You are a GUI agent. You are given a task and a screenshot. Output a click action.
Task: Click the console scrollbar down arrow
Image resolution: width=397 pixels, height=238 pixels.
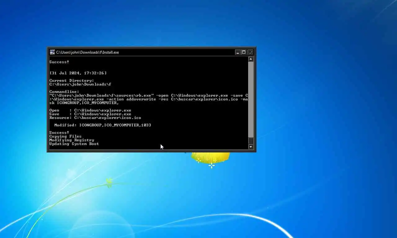(x=251, y=147)
